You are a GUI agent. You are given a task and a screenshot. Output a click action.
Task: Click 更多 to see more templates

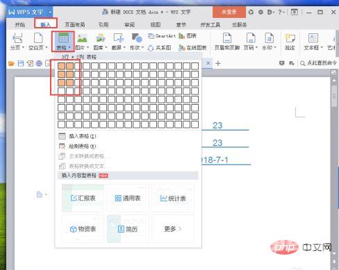[x=173, y=229]
